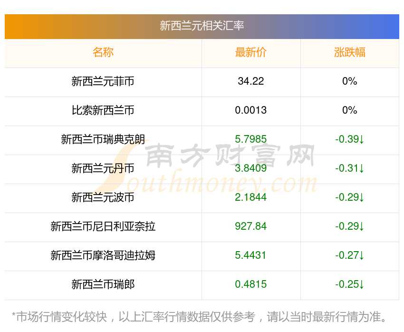404x332 pixels.
Task: Select the 涨跌幅 column header
Action: 350,52
